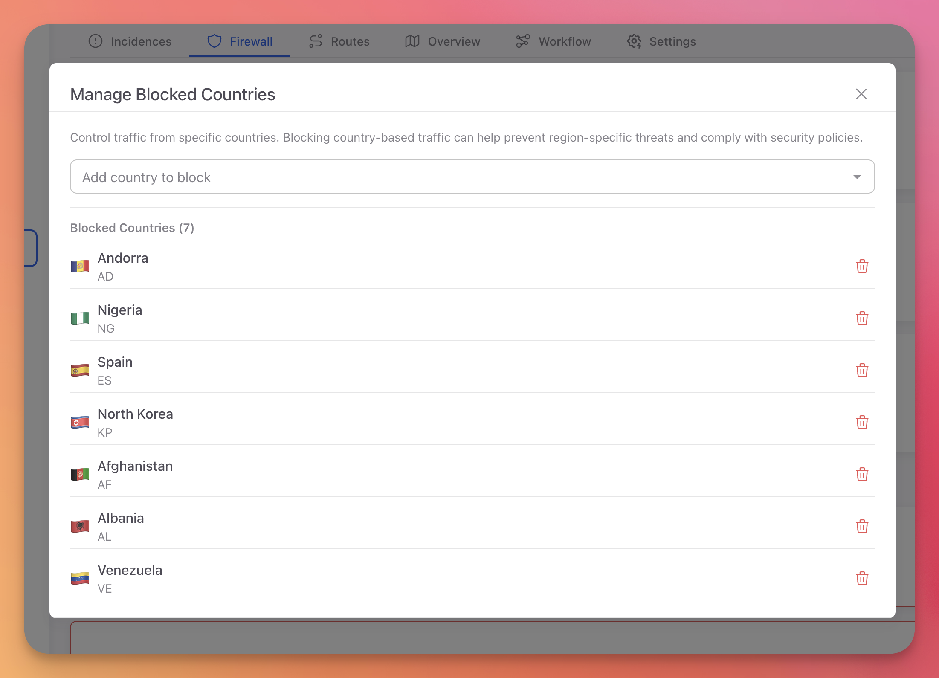Remove Nigeria using its trash icon
The height and width of the screenshot is (678, 939).
862,318
